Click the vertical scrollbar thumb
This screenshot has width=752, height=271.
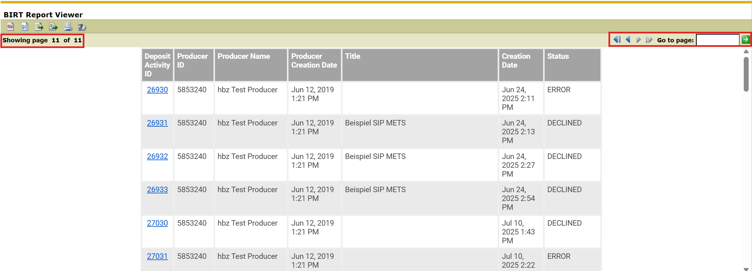[x=746, y=74]
